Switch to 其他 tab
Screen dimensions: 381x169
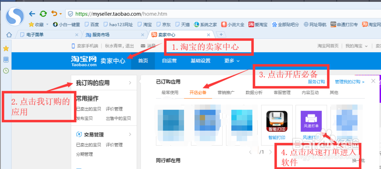(334, 92)
